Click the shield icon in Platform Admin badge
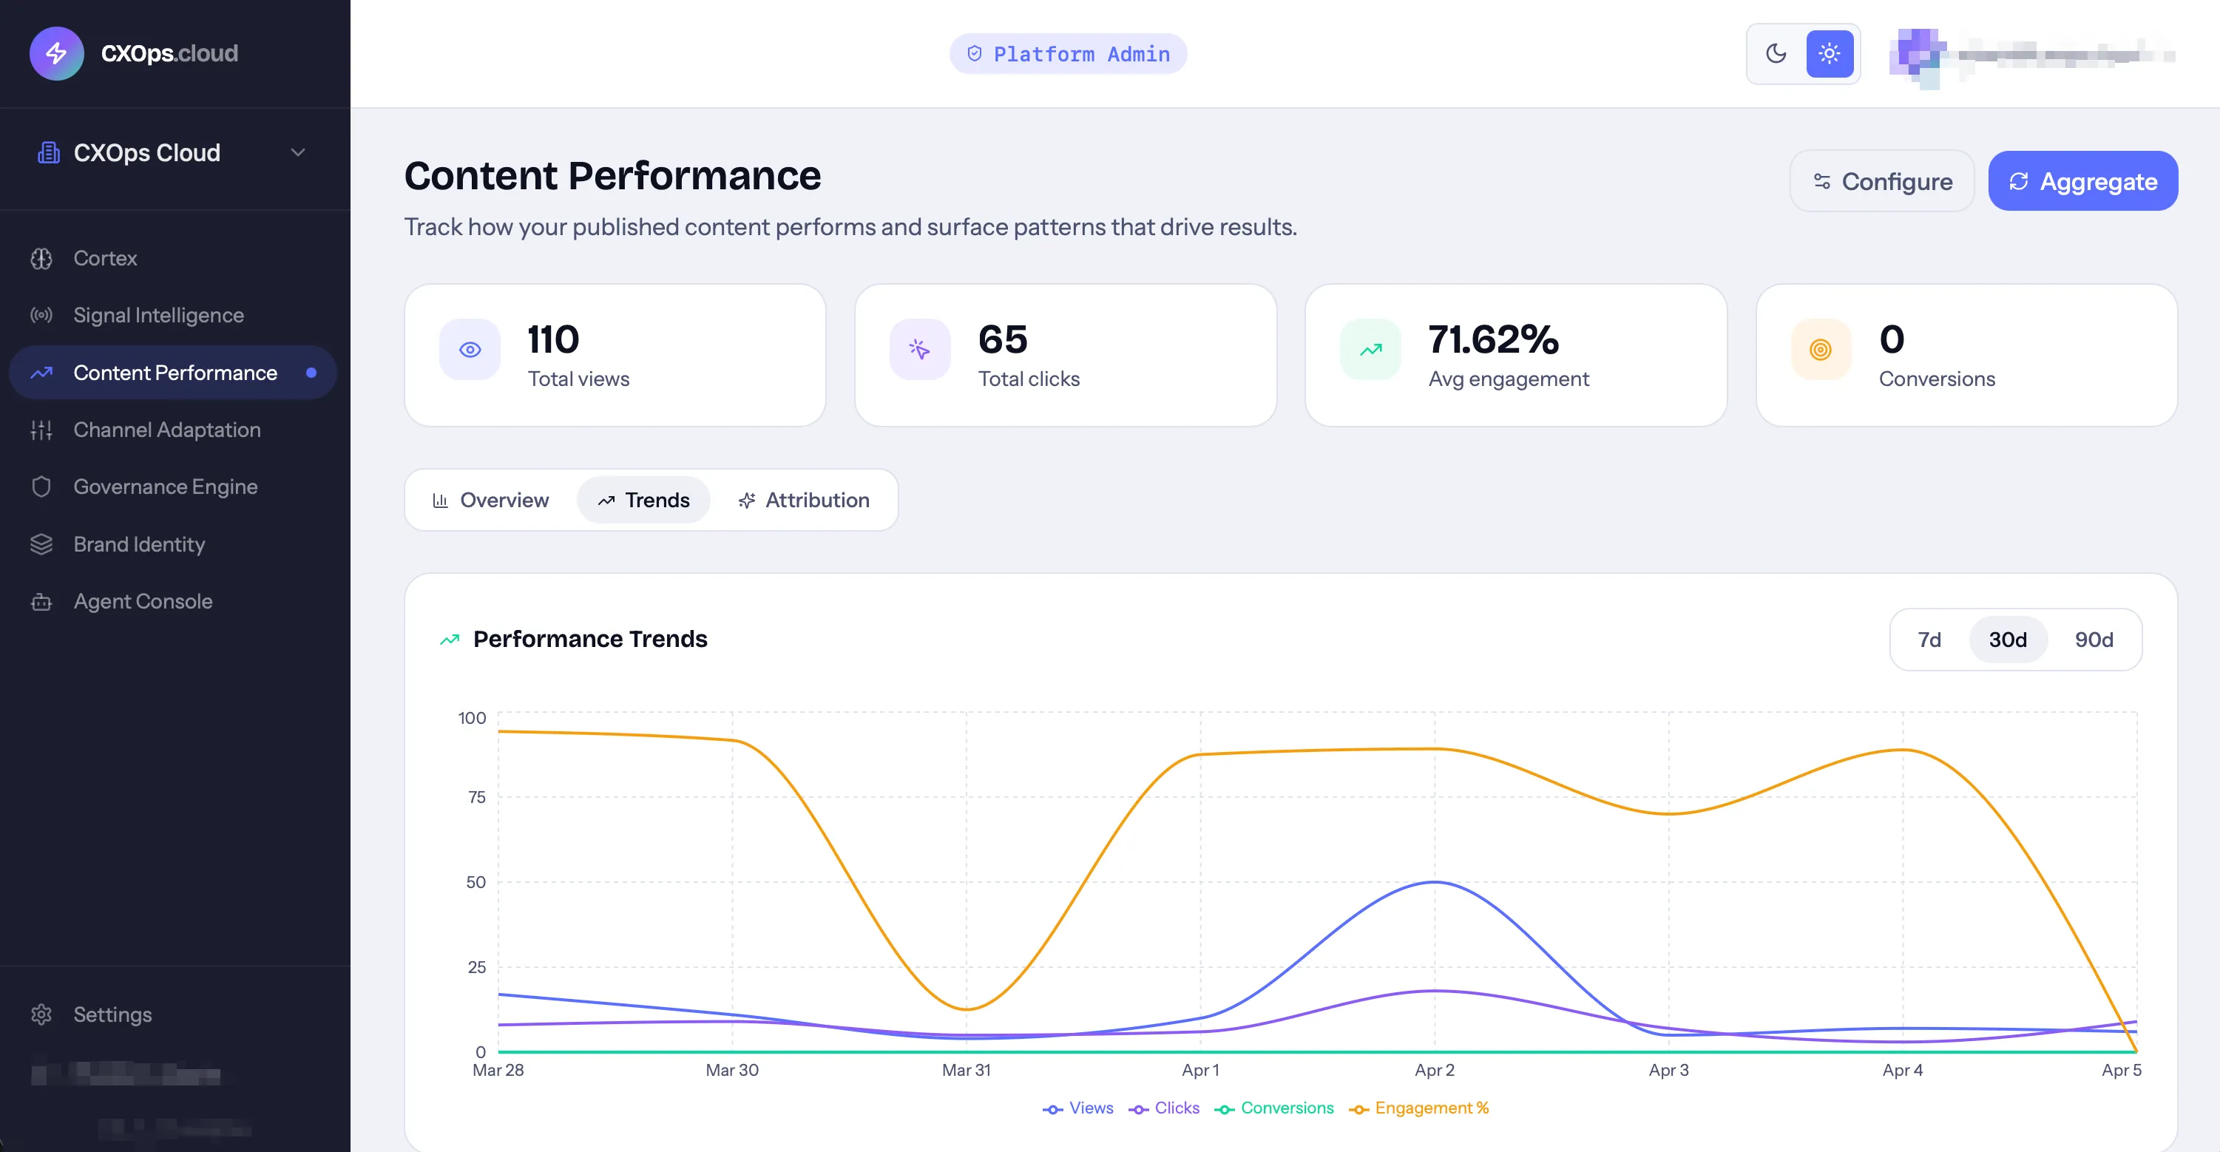2220x1152 pixels. [x=975, y=54]
